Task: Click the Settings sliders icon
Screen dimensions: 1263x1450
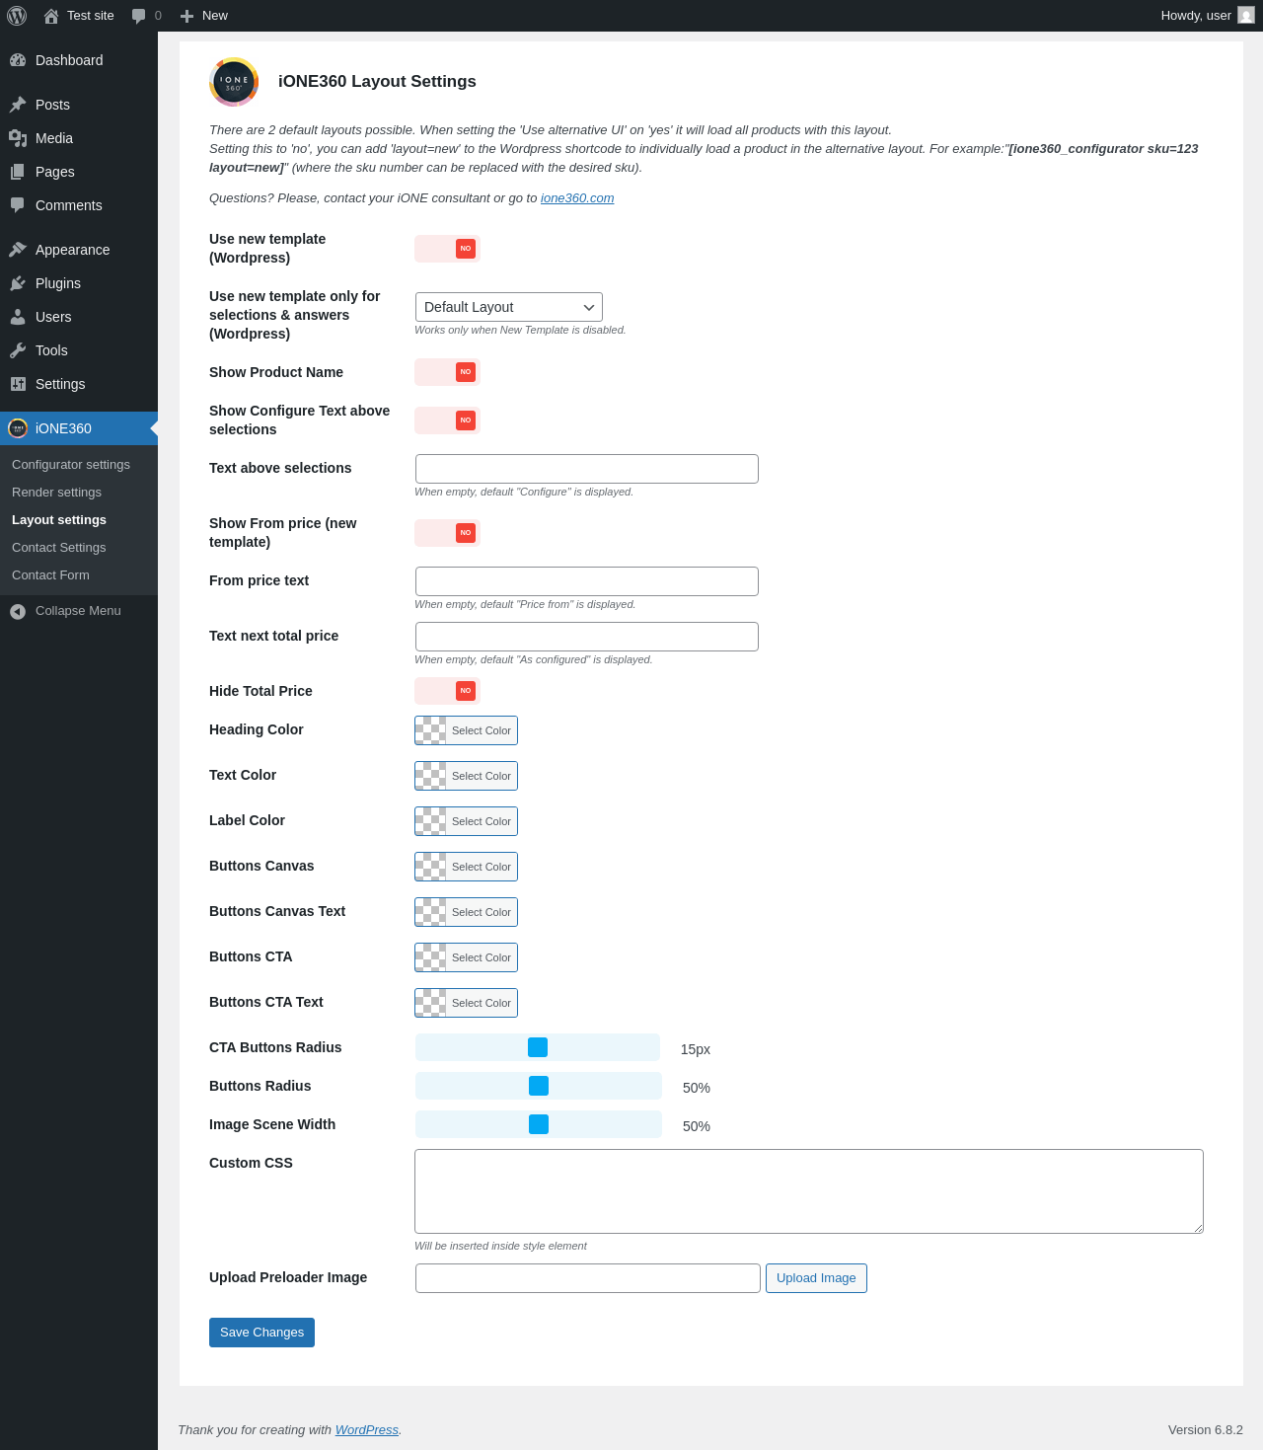Action: coord(18,384)
